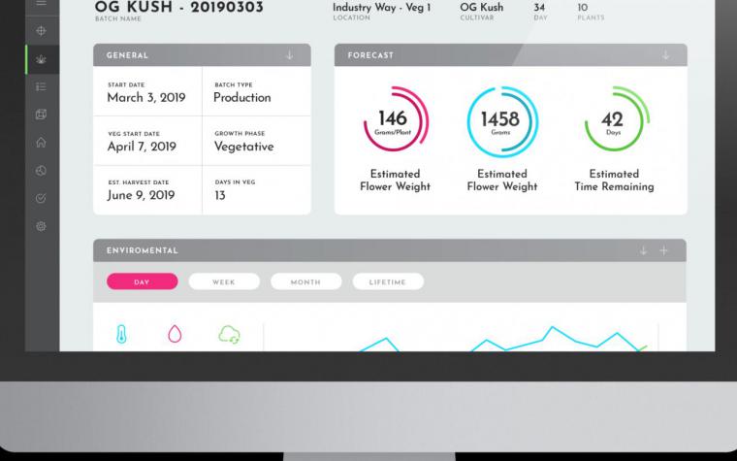
Task: Open the pie chart sidebar icon
Action: [41, 170]
